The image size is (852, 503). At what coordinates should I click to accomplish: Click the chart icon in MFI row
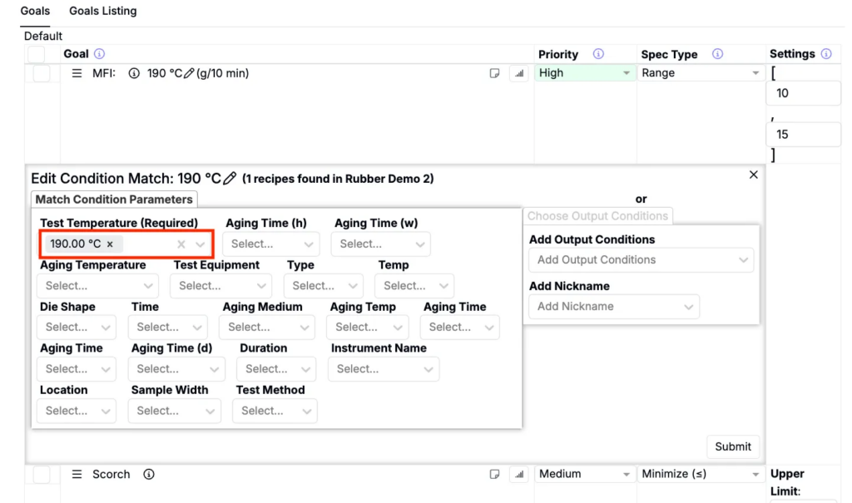tap(519, 73)
